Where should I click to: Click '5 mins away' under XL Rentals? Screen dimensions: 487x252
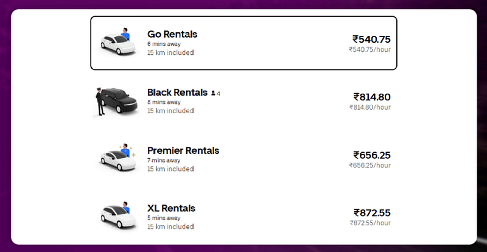coord(164,218)
